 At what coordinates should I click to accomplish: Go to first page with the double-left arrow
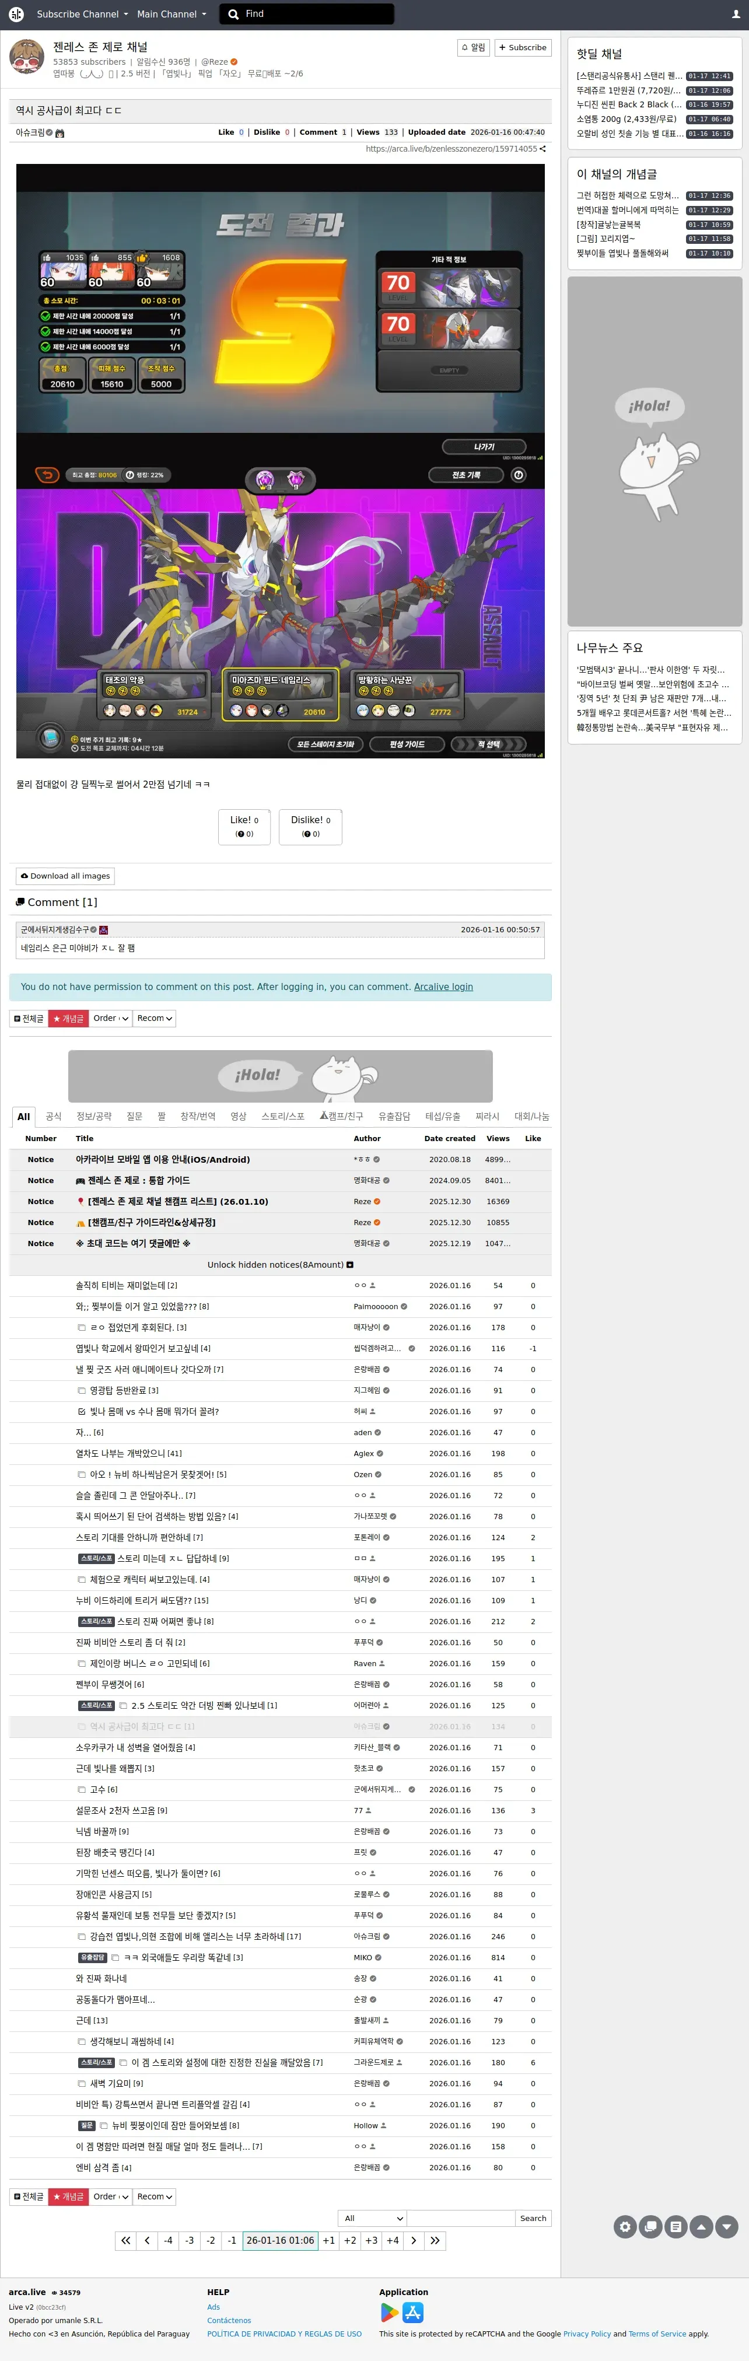[125, 2240]
